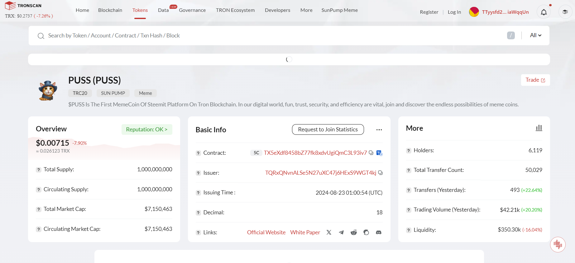Click help icon beside Circulating Market Cap
The height and width of the screenshot is (263, 575).
click(x=39, y=229)
